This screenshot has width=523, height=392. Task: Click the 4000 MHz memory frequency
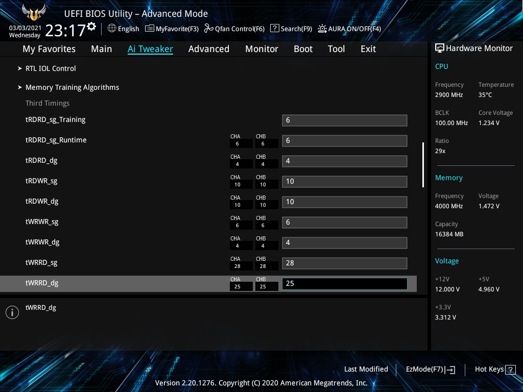449,206
